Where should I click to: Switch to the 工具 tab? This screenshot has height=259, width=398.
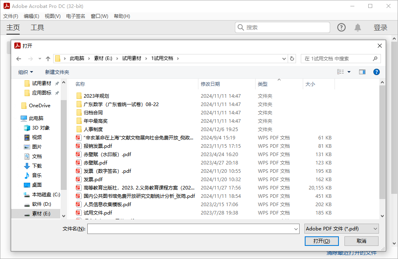tap(37, 27)
